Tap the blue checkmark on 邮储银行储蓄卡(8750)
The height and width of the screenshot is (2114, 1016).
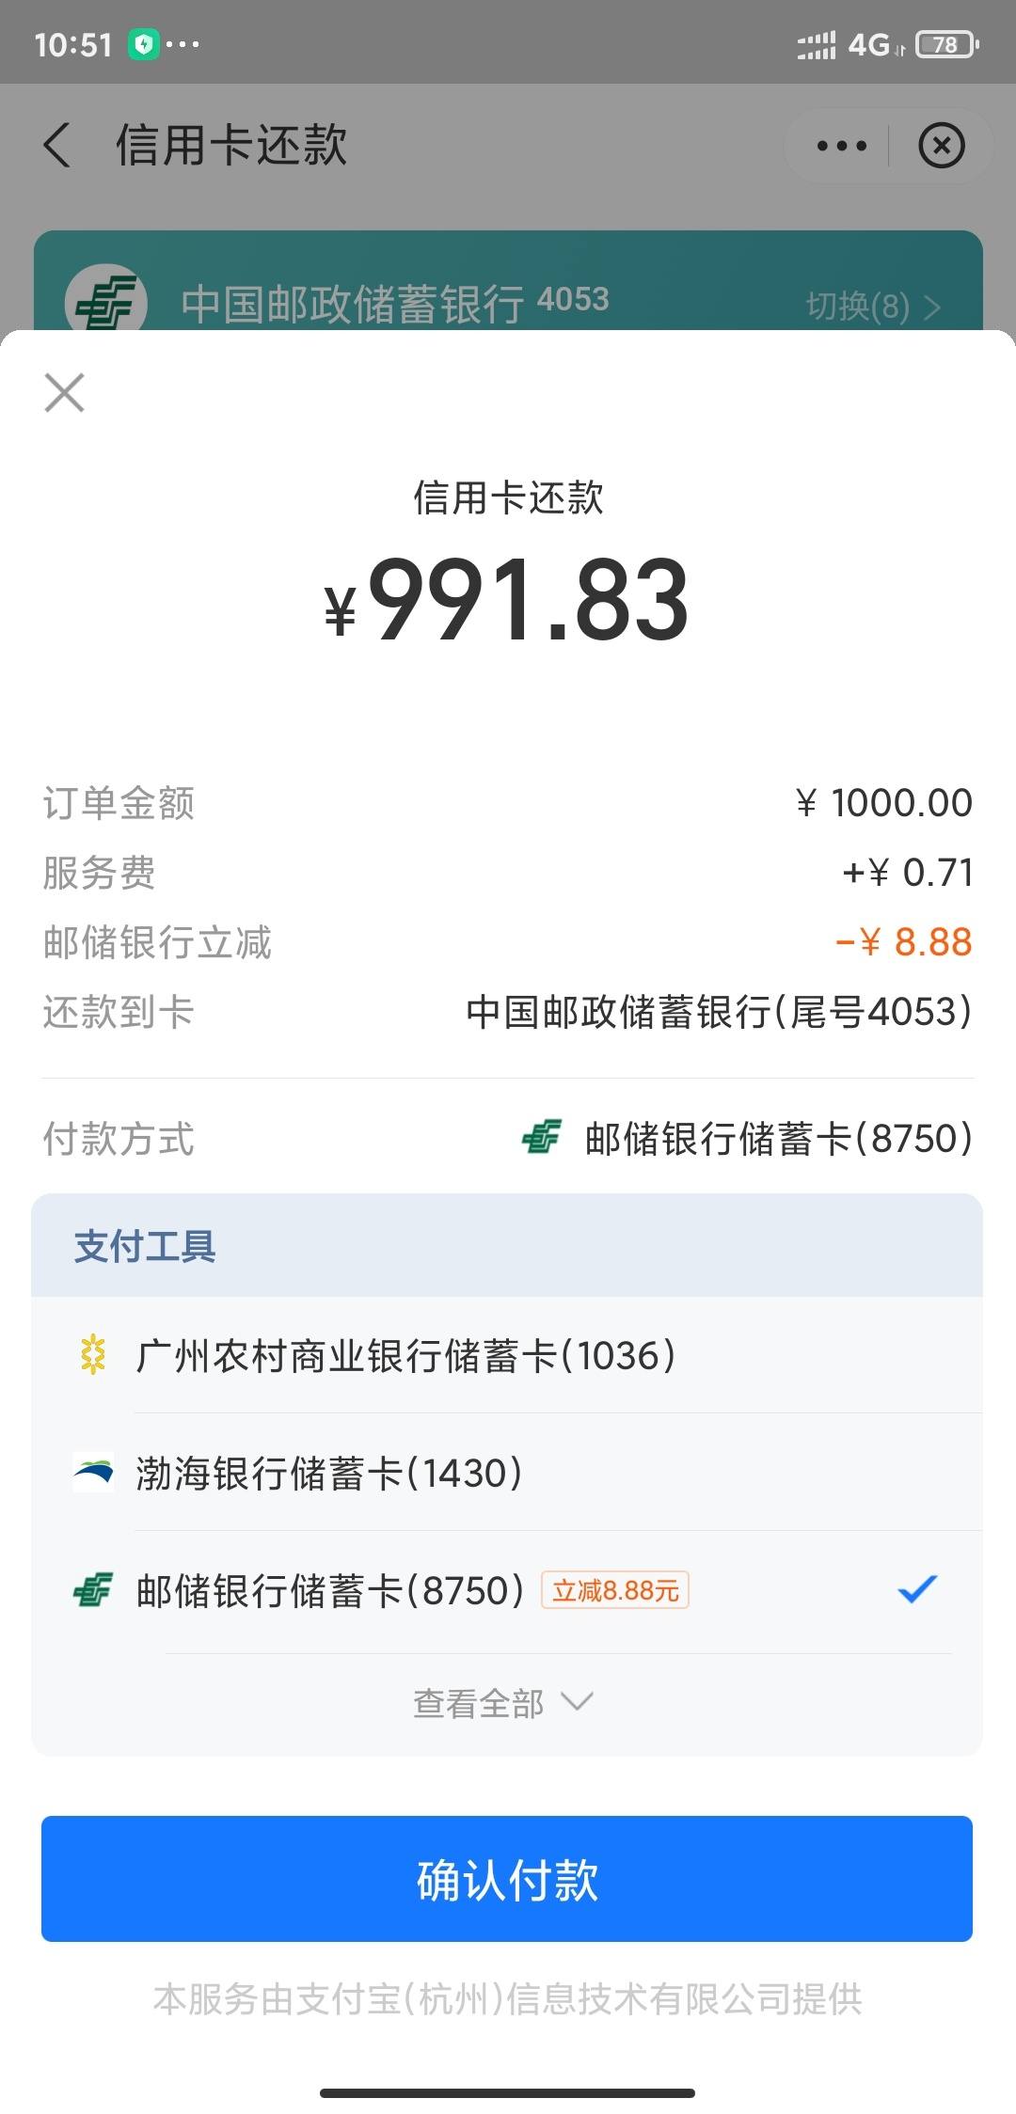pyautogui.click(x=917, y=1589)
